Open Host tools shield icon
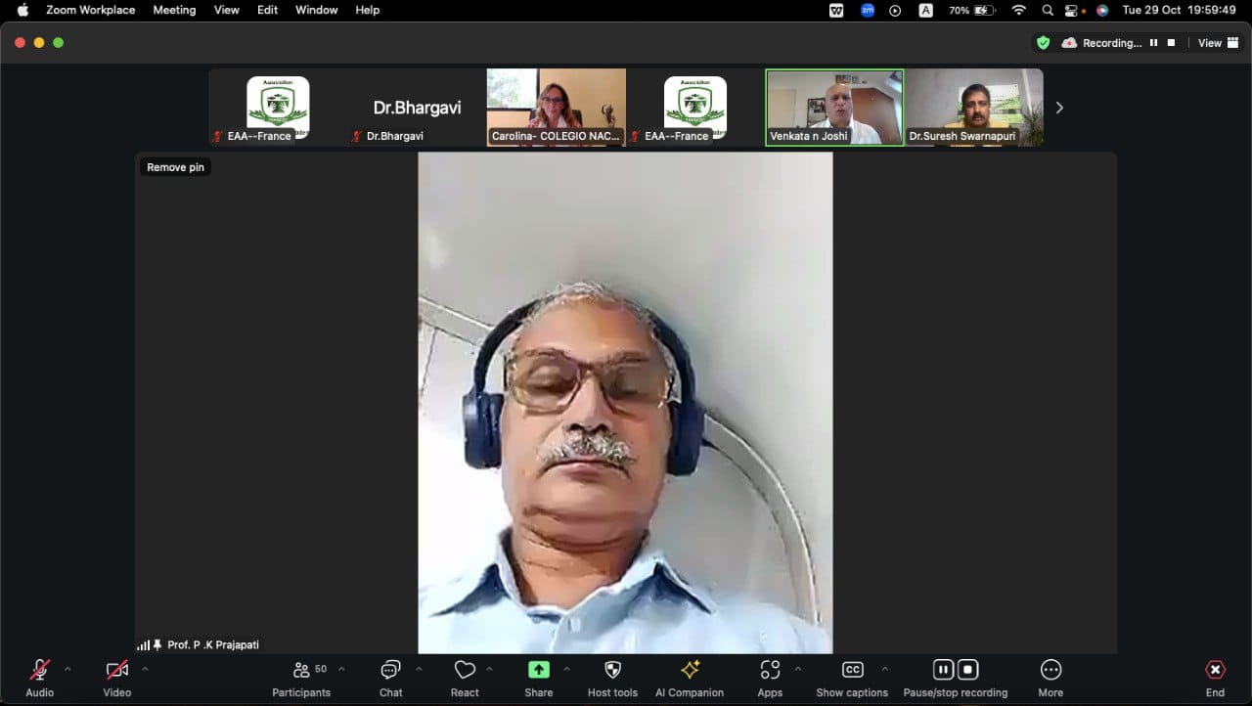Viewport: 1252px width, 706px height. pos(612,671)
